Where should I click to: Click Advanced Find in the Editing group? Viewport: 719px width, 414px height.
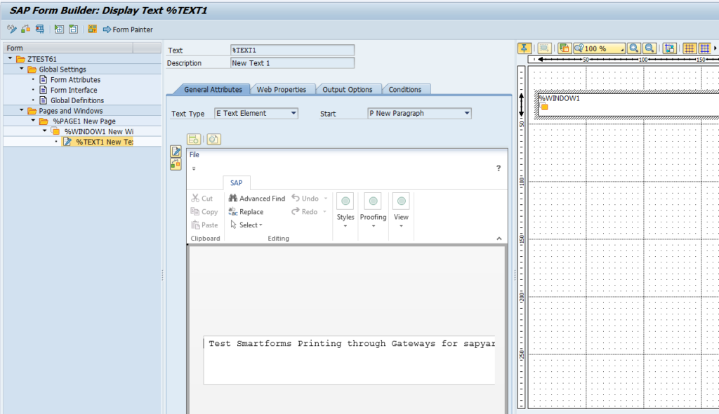coord(257,199)
